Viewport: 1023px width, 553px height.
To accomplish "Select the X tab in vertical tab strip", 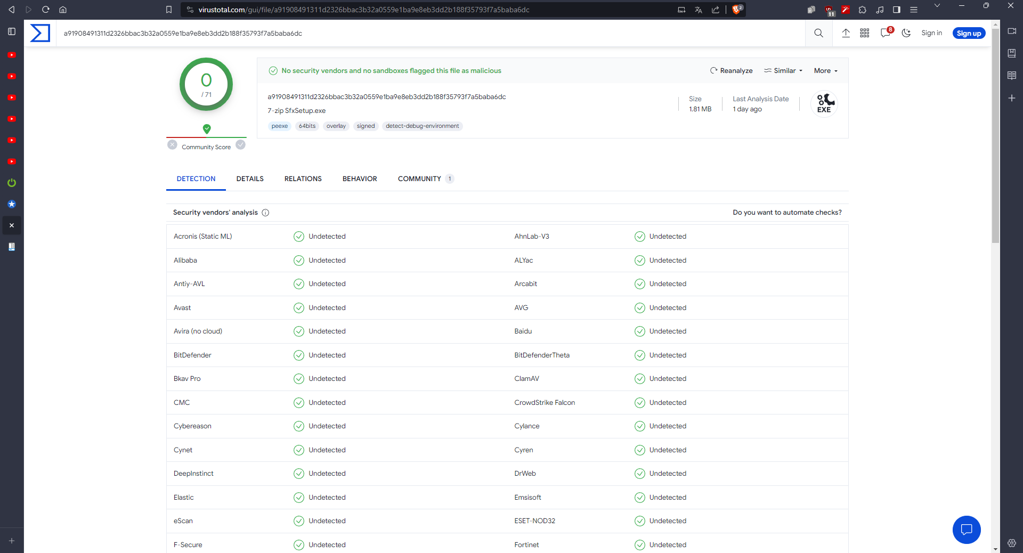I will 12,225.
